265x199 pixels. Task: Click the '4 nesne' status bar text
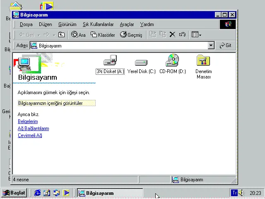(x=21, y=180)
